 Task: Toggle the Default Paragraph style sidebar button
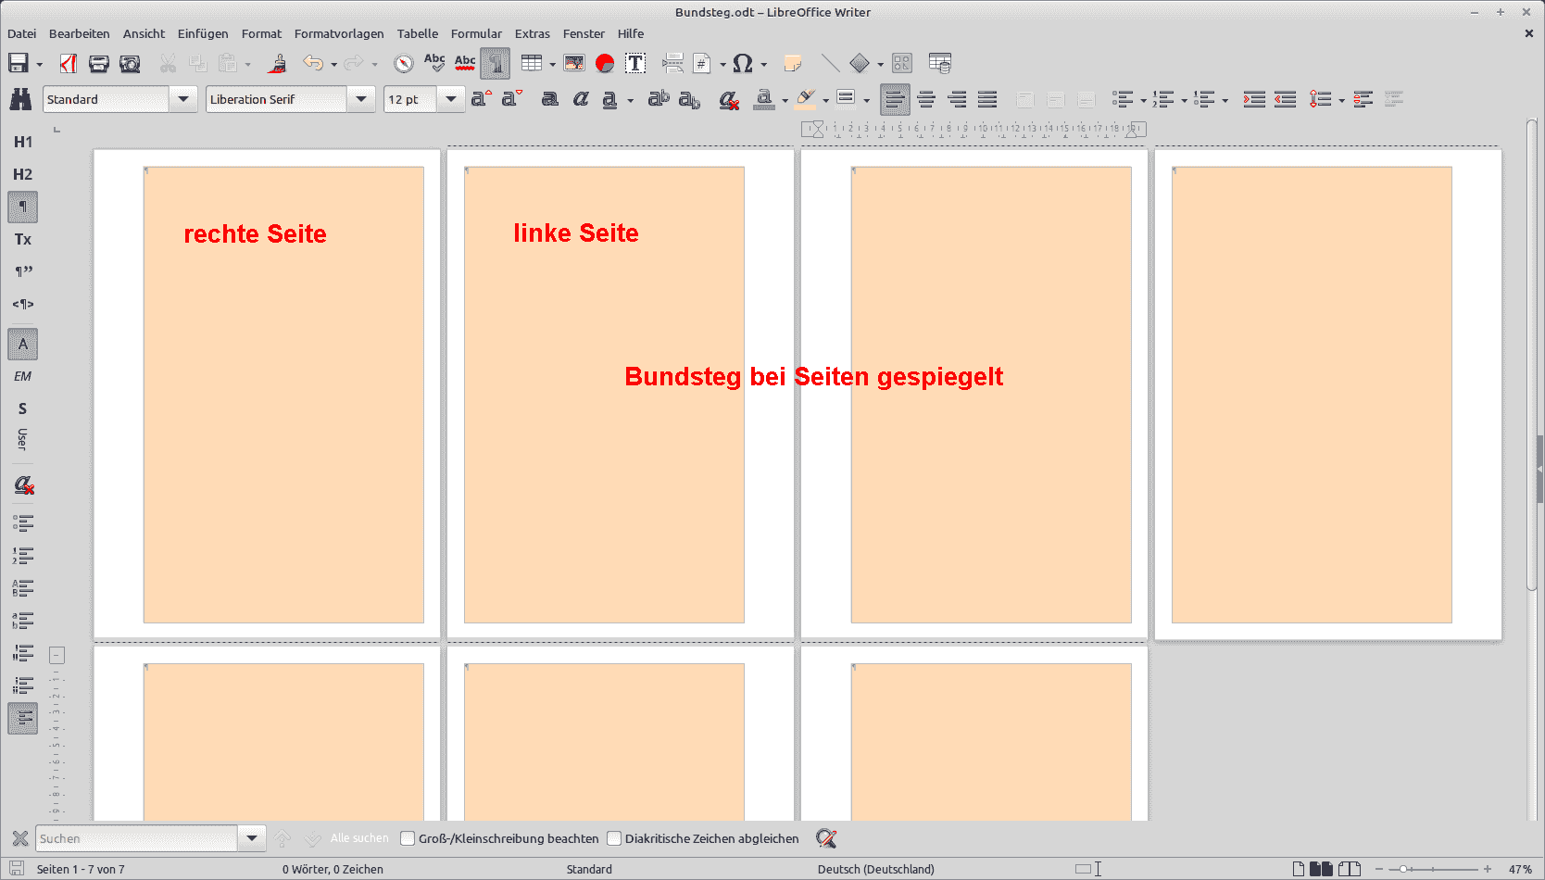tap(23, 207)
